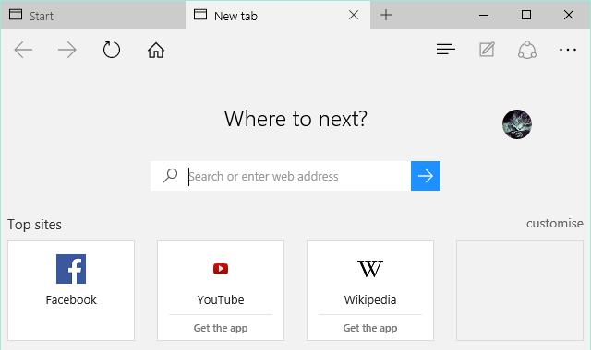Screen dimensions: 591x350
Task: Close the browser window
Action: [569, 15]
